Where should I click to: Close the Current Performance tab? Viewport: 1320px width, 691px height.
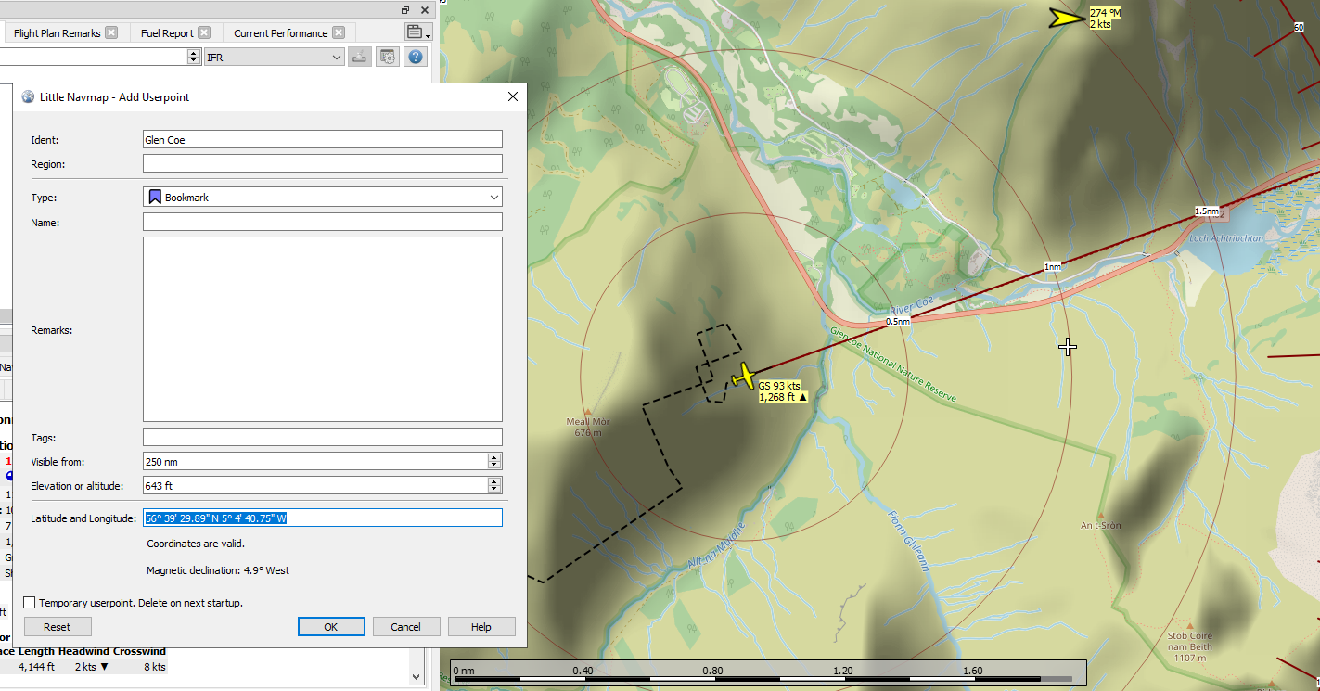click(339, 32)
